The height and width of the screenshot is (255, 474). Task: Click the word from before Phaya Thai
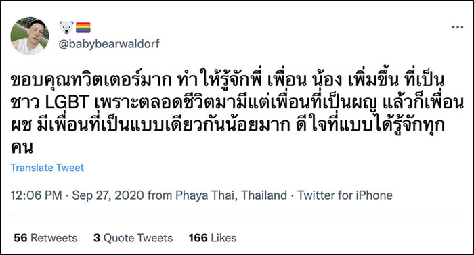[160, 195]
